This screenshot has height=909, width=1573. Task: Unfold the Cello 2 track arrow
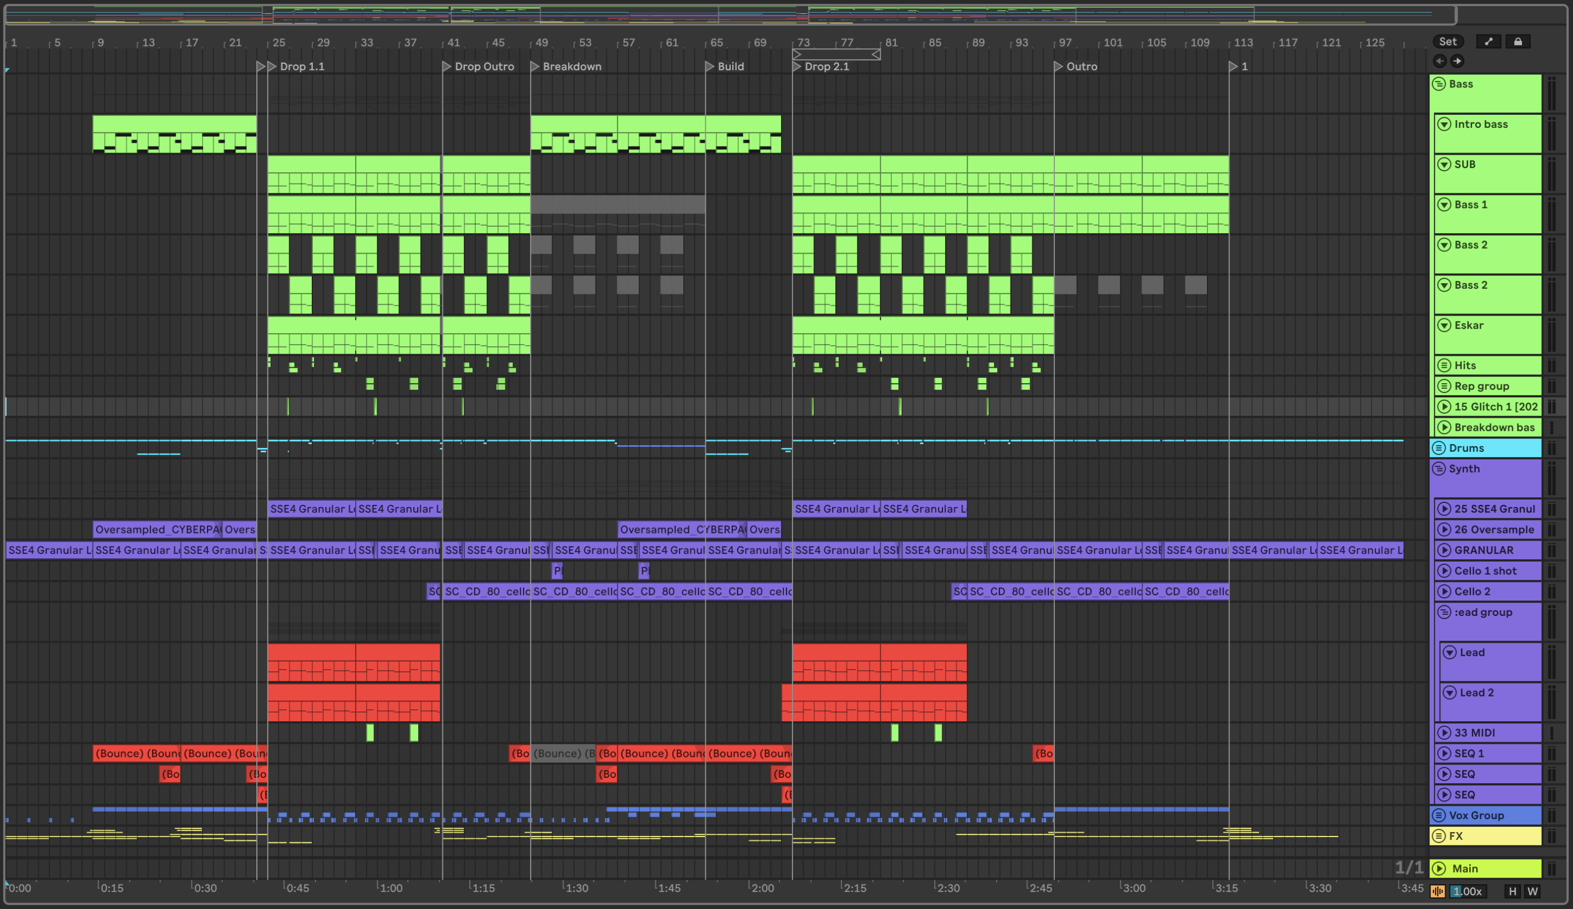click(x=1444, y=591)
